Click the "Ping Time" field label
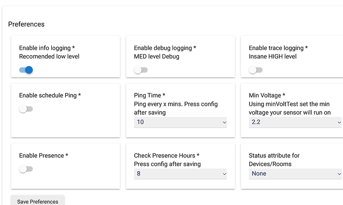The height and width of the screenshot is (205, 343). (150, 95)
